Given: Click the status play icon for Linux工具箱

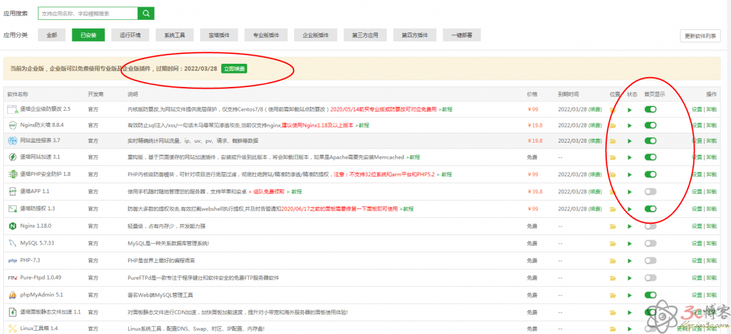Looking at the screenshot, I should point(630,329).
